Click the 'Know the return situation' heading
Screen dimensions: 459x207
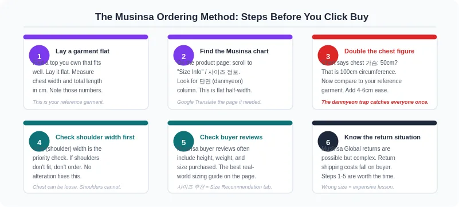(382, 137)
